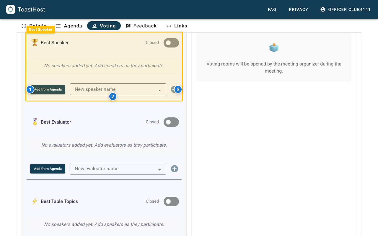
Task: Click the ballot box icon
Action: coord(274,47)
